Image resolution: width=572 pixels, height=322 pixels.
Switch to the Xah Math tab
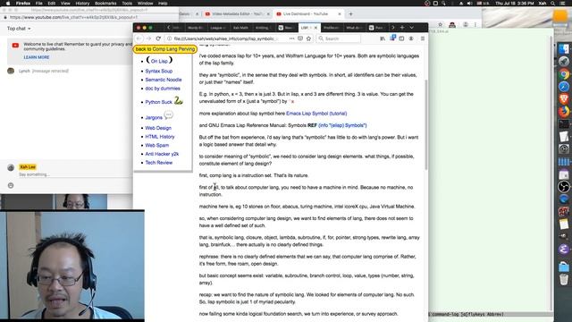(240, 28)
